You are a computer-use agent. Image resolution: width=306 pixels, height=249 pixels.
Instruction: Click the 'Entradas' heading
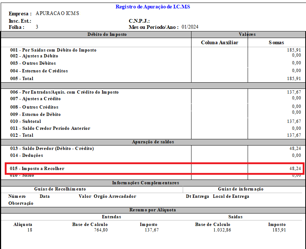coord(112,217)
